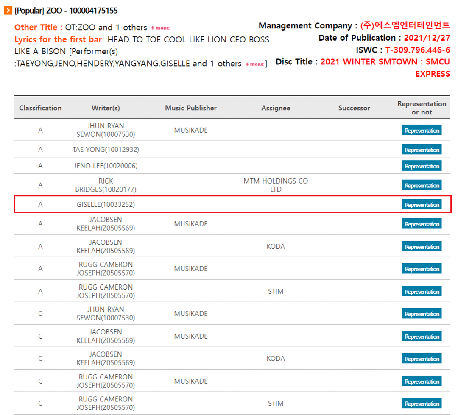Click the Writer(s) column header
The image size is (458, 415).
click(106, 108)
